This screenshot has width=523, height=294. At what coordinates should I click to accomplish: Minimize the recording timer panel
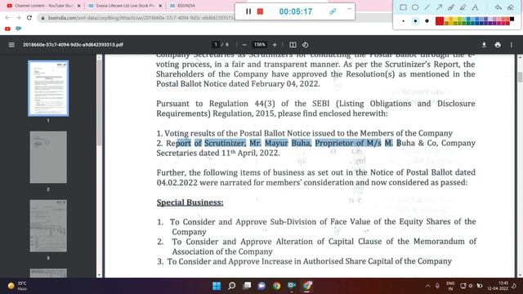[349, 9]
